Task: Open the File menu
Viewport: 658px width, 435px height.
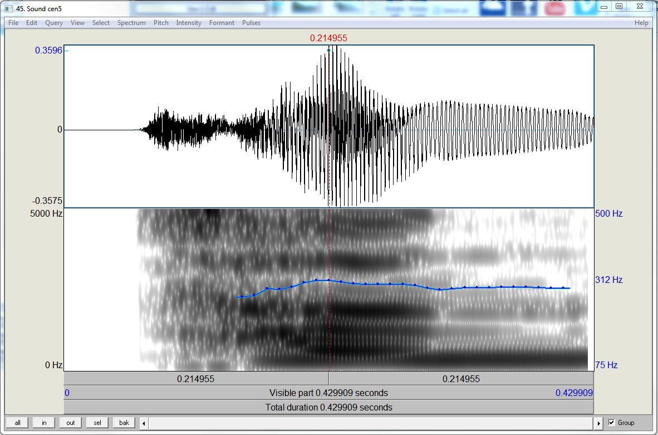Action: [13, 23]
